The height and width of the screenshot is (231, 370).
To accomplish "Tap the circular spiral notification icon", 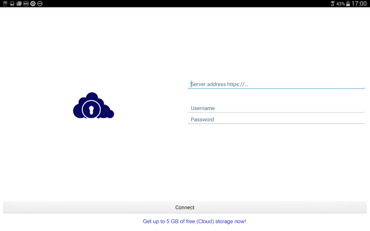I will pos(33,4).
